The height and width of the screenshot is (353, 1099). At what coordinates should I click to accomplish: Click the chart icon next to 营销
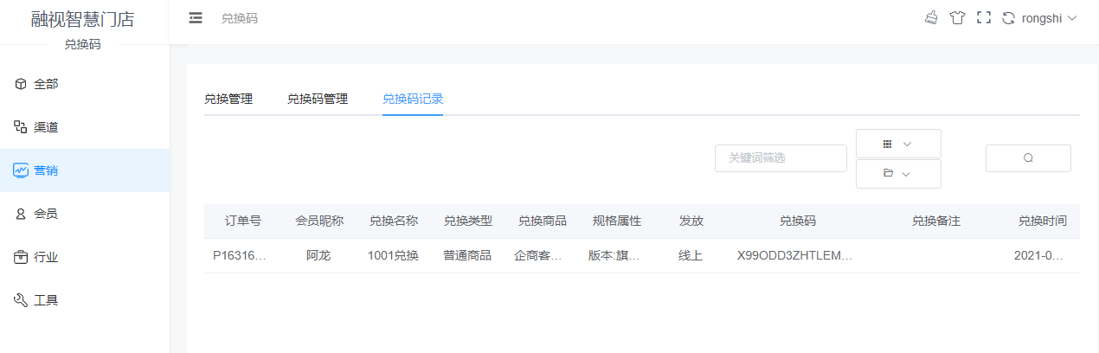pyautogui.click(x=21, y=170)
